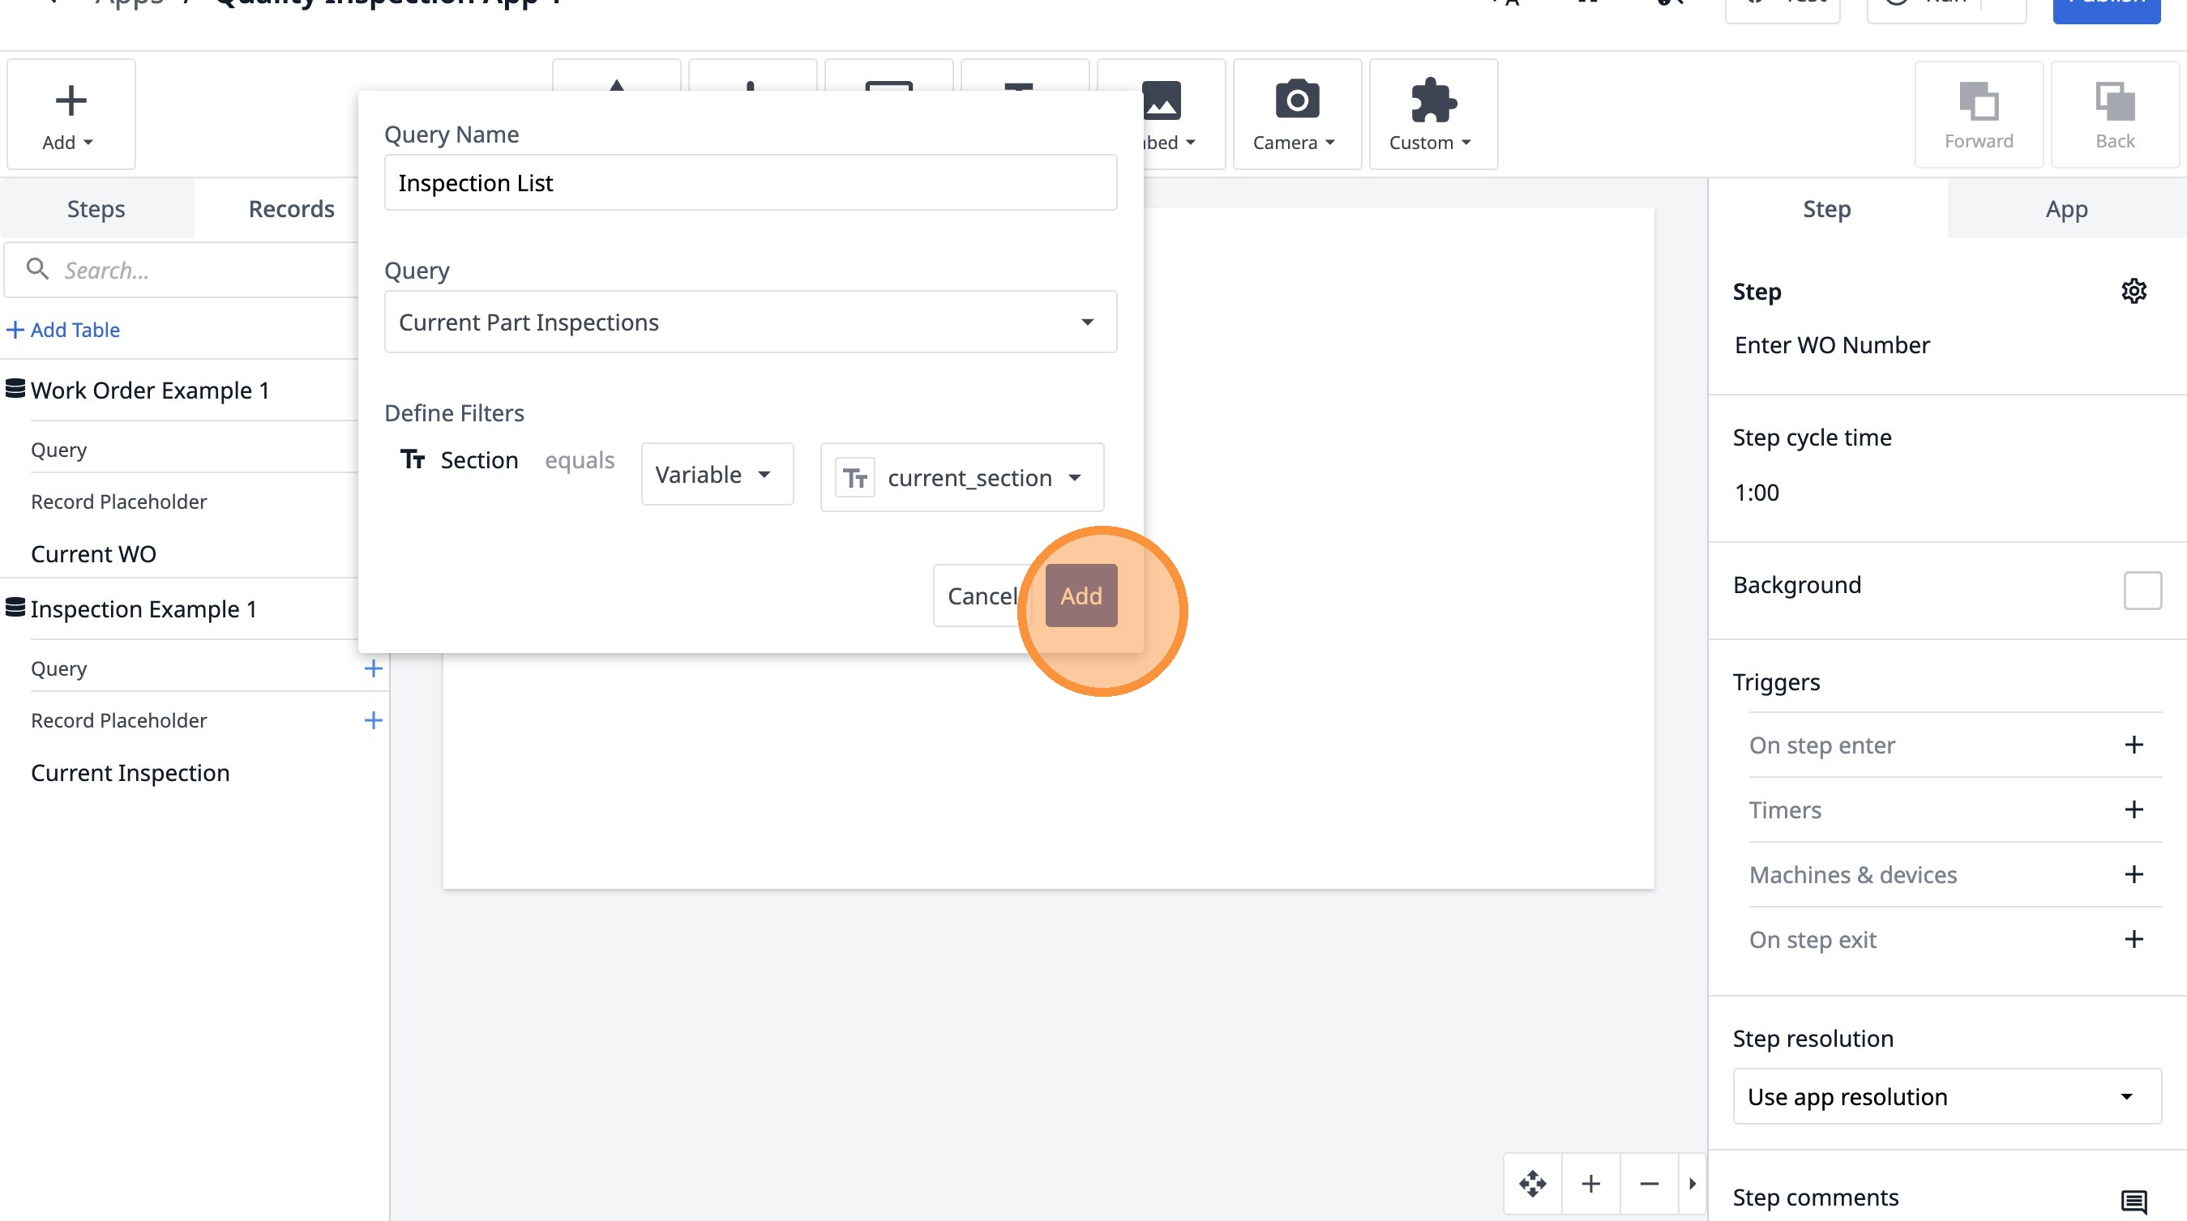Click the Query Name input field
The width and height of the screenshot is (2187, 1221).
[x=750, y=182]
